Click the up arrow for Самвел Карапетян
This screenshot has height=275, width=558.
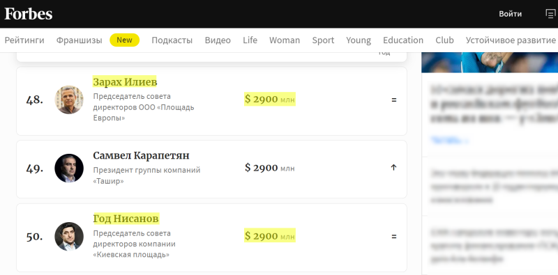tap(393, 167)
